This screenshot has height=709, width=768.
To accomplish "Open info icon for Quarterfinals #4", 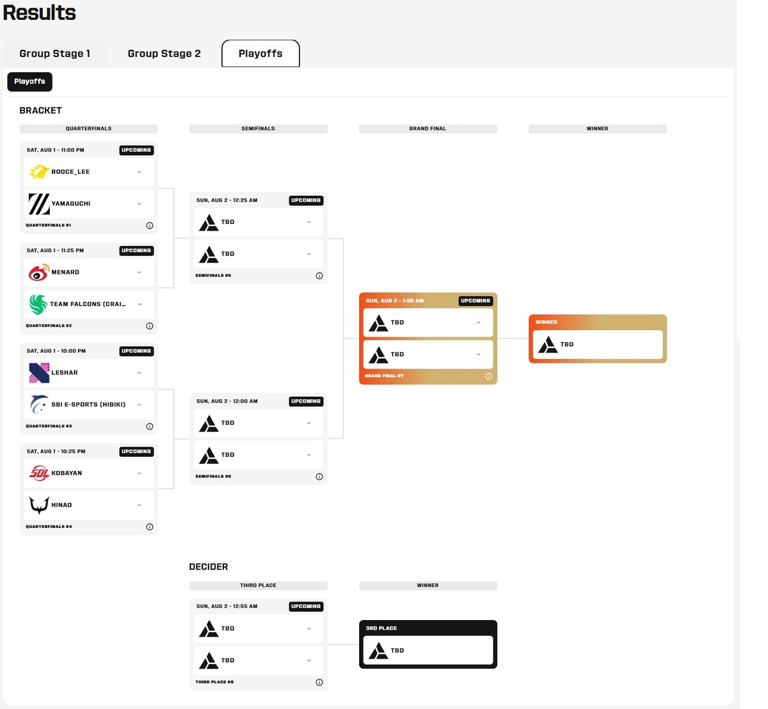I will (x=150, y=527).
